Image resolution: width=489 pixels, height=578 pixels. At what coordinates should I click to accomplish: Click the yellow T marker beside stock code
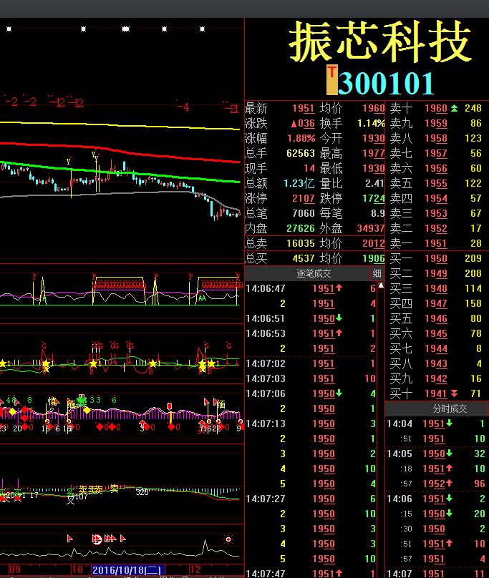point(331,79)
